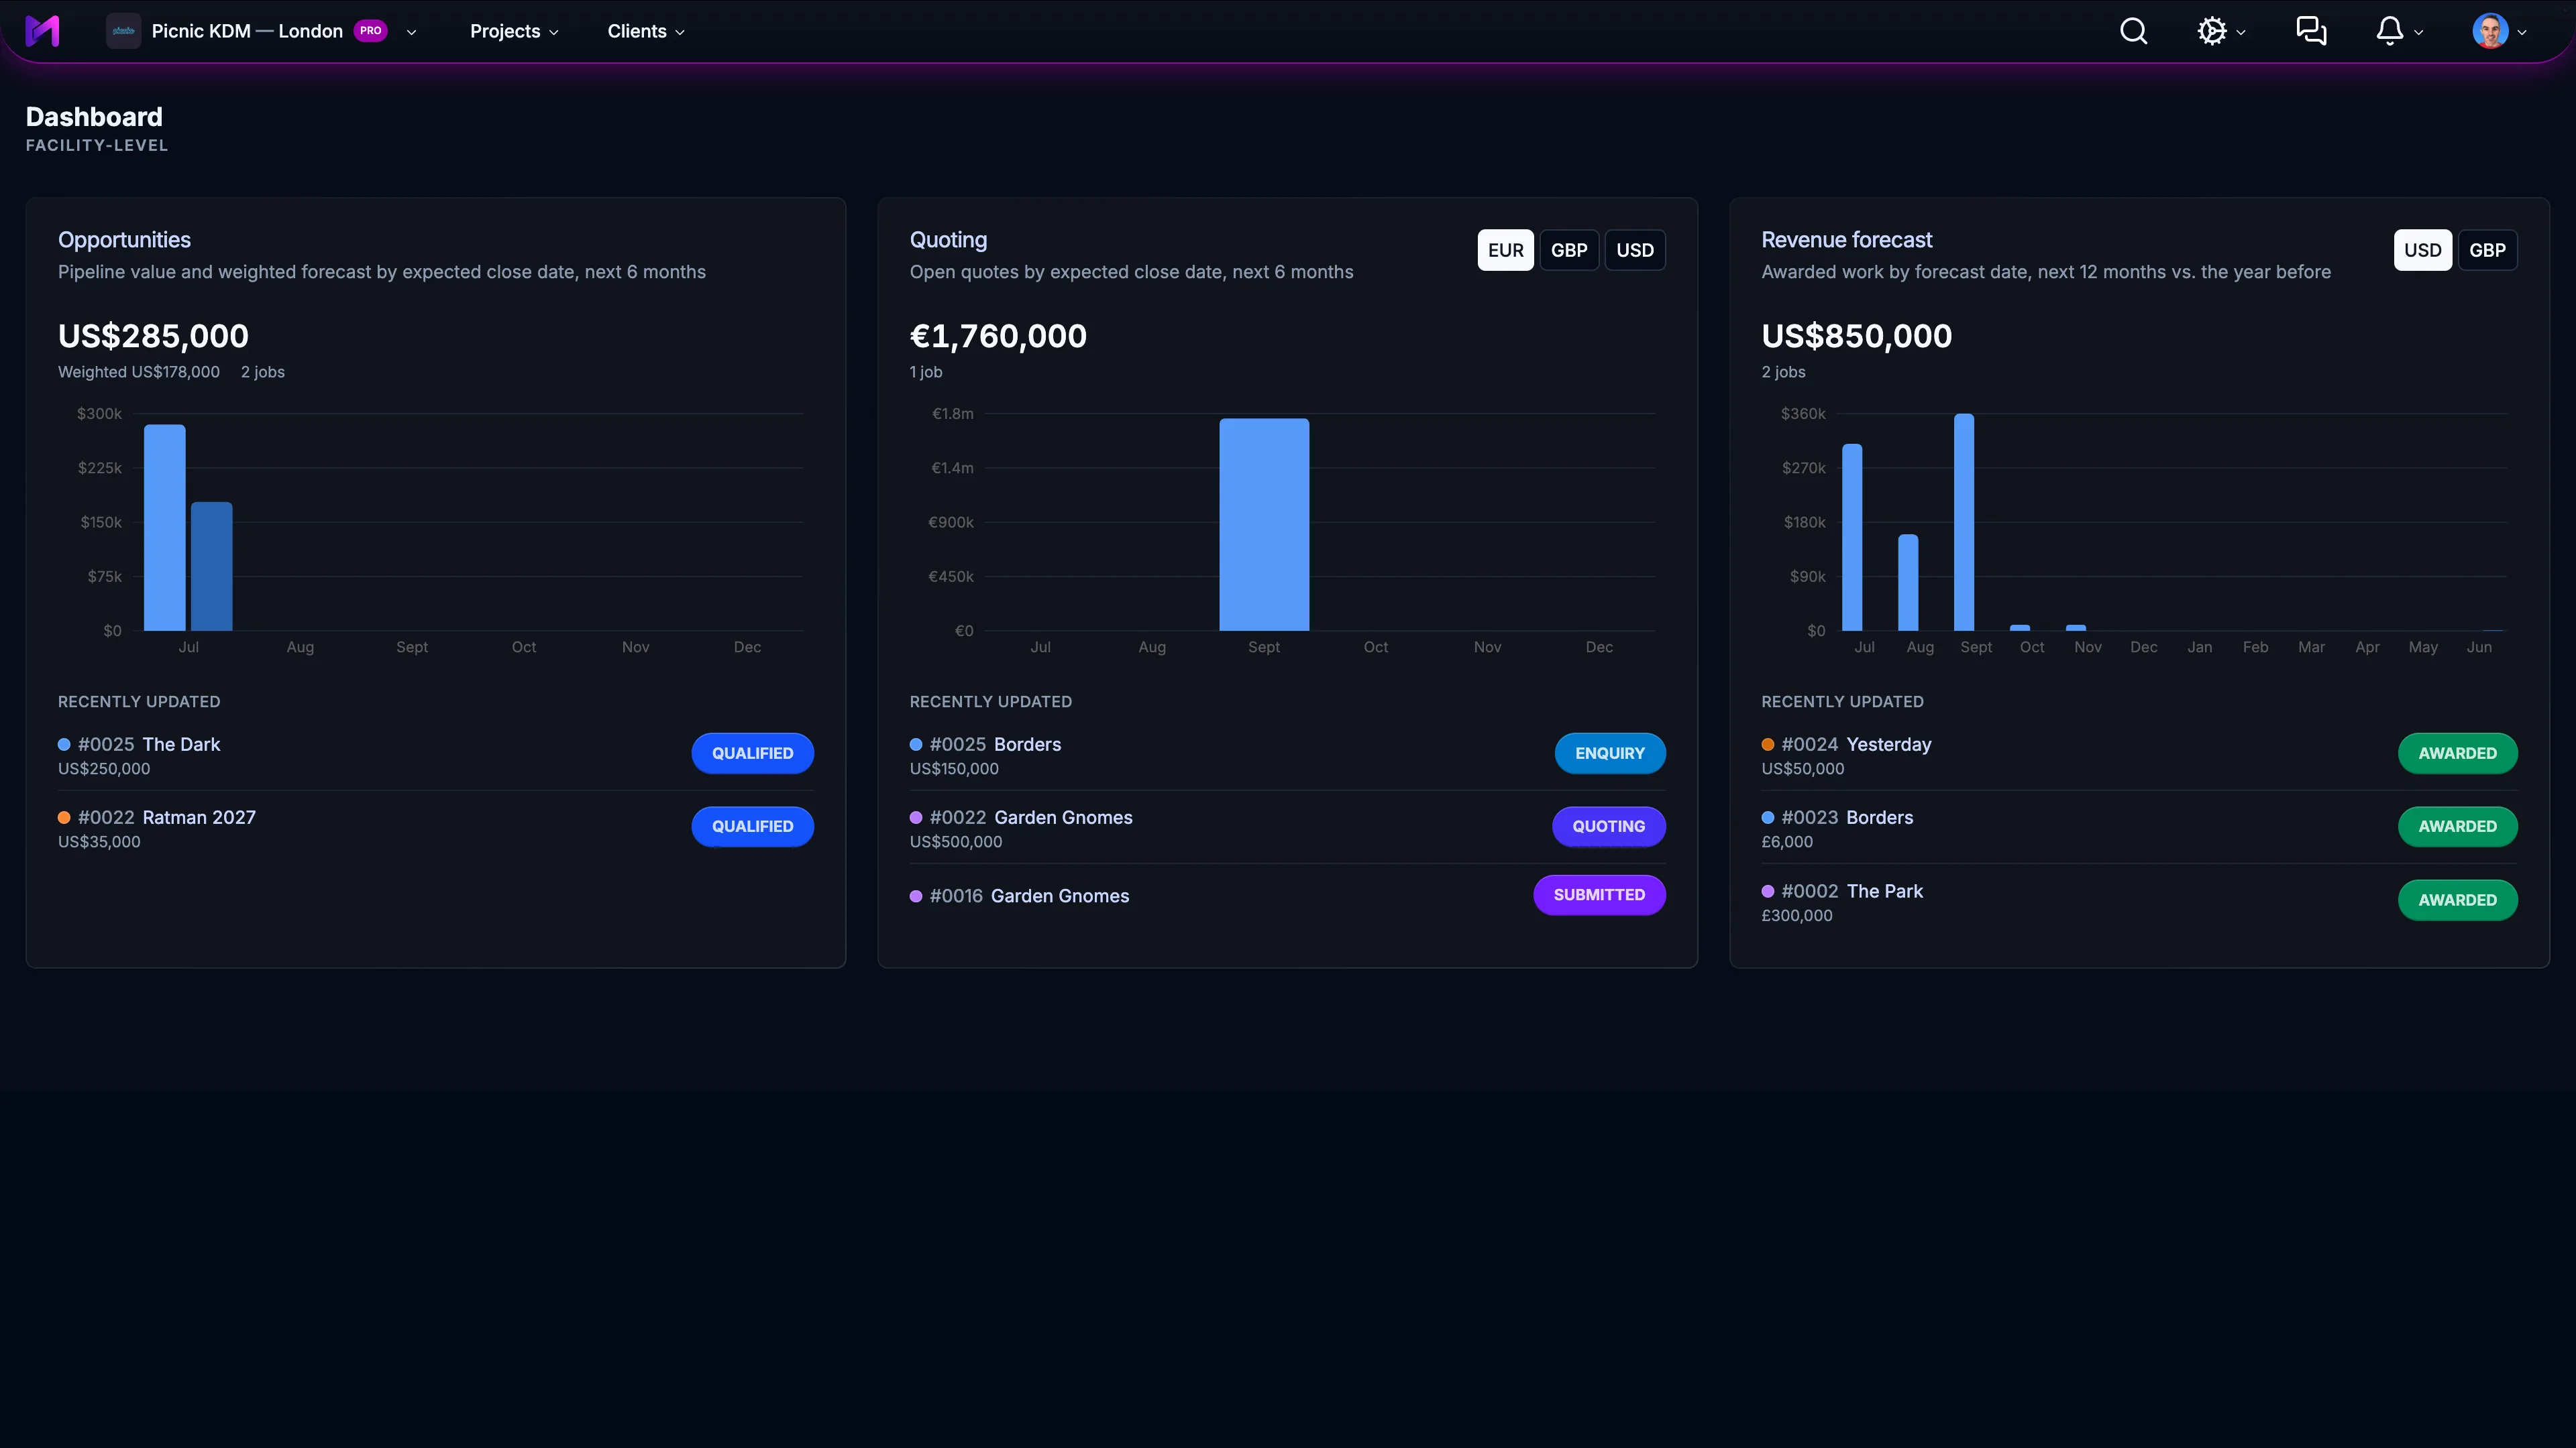Click the lighter Jul bar in Opportunities chart
2576x1448 pixels.
[x=165, y=528]
